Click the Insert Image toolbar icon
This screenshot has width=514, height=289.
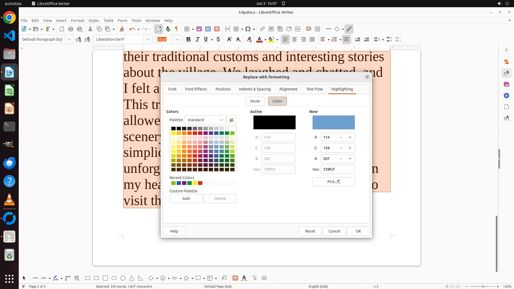[x=199, y=29]
